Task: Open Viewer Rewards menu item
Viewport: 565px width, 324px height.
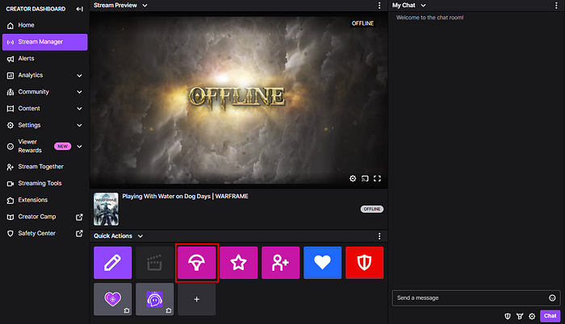Action: tap(30, 146)
